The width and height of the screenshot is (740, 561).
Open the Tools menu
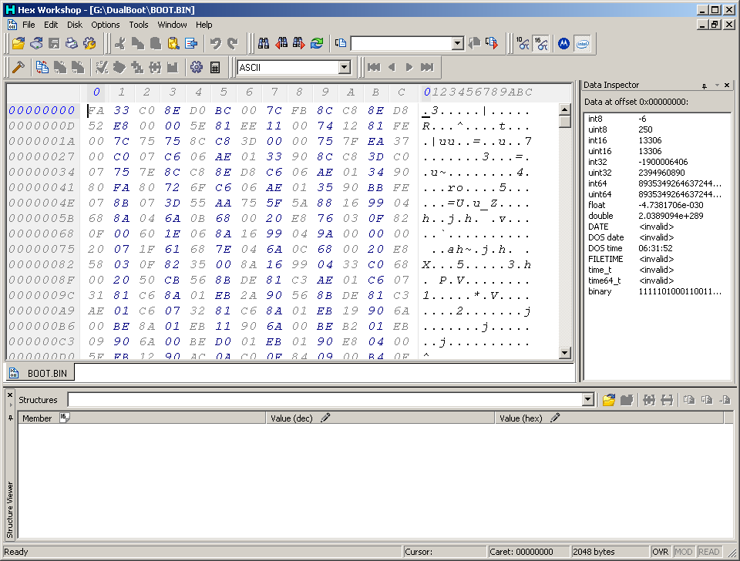[x=139, y=25]
